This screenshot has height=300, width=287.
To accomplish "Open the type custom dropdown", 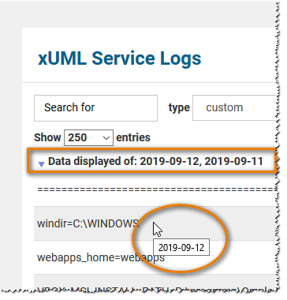I will (x=235, y=108).
